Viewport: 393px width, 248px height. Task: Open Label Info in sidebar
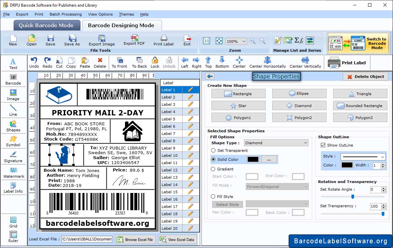[13, 188]
